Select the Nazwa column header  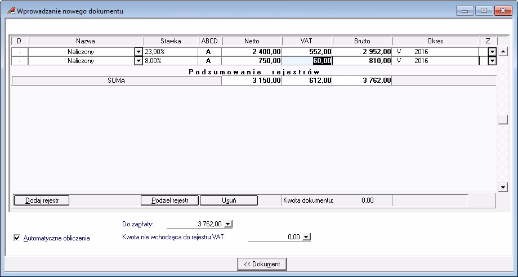[86, 41]
